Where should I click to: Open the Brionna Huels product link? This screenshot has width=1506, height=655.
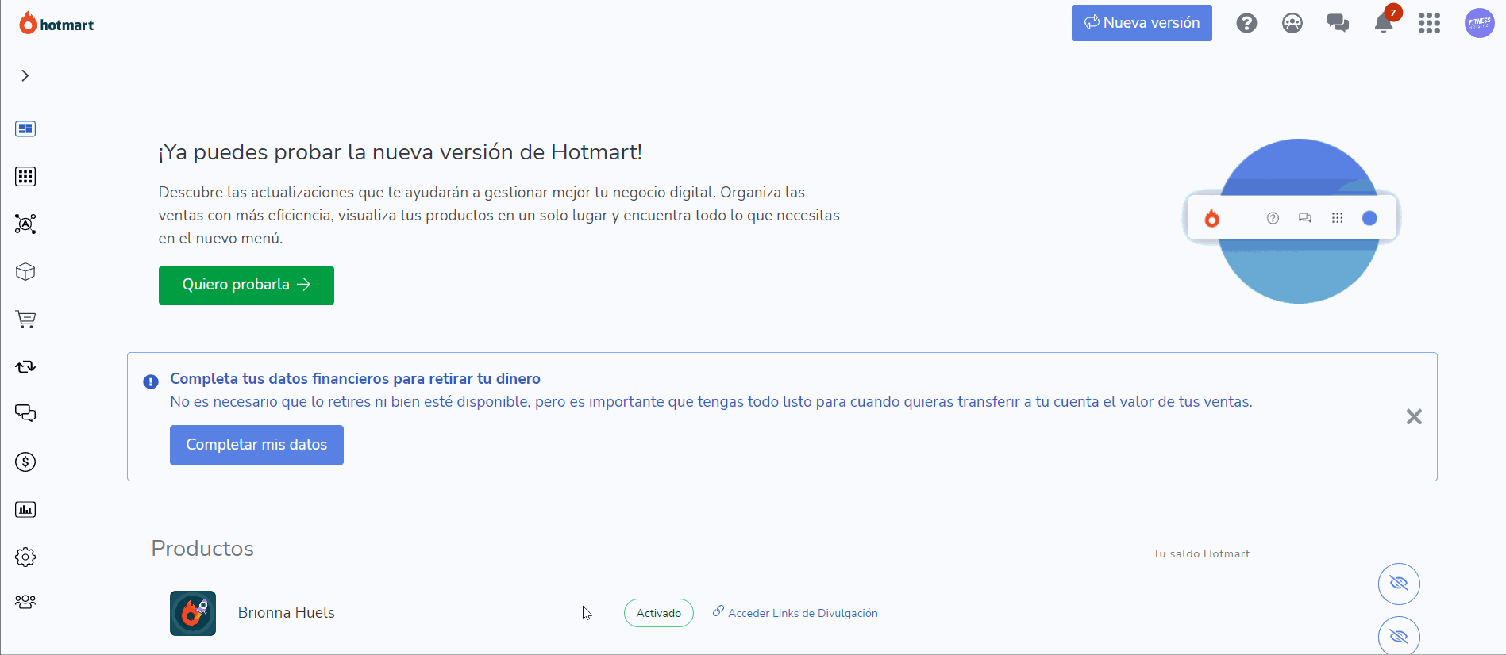(287, 613)
